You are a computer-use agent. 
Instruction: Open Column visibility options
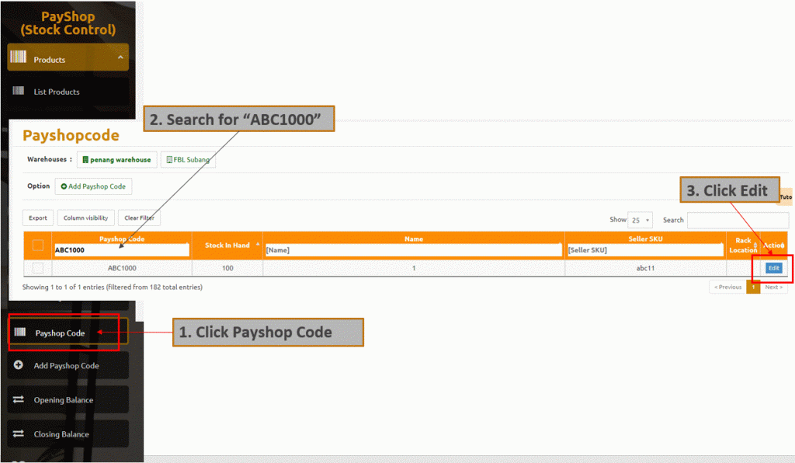pos(85,218)
